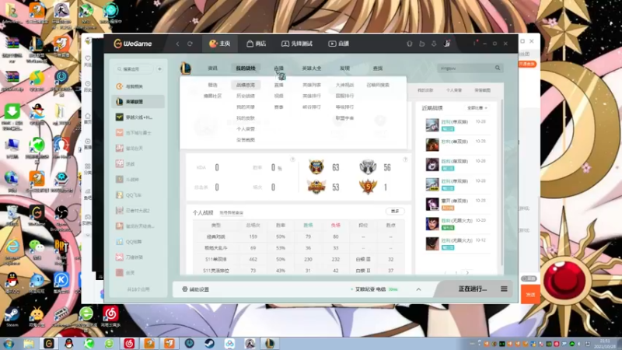Open the heart icon in the background window
The image size is (622, 350).
pyautogui.click(x=88, y=58)
